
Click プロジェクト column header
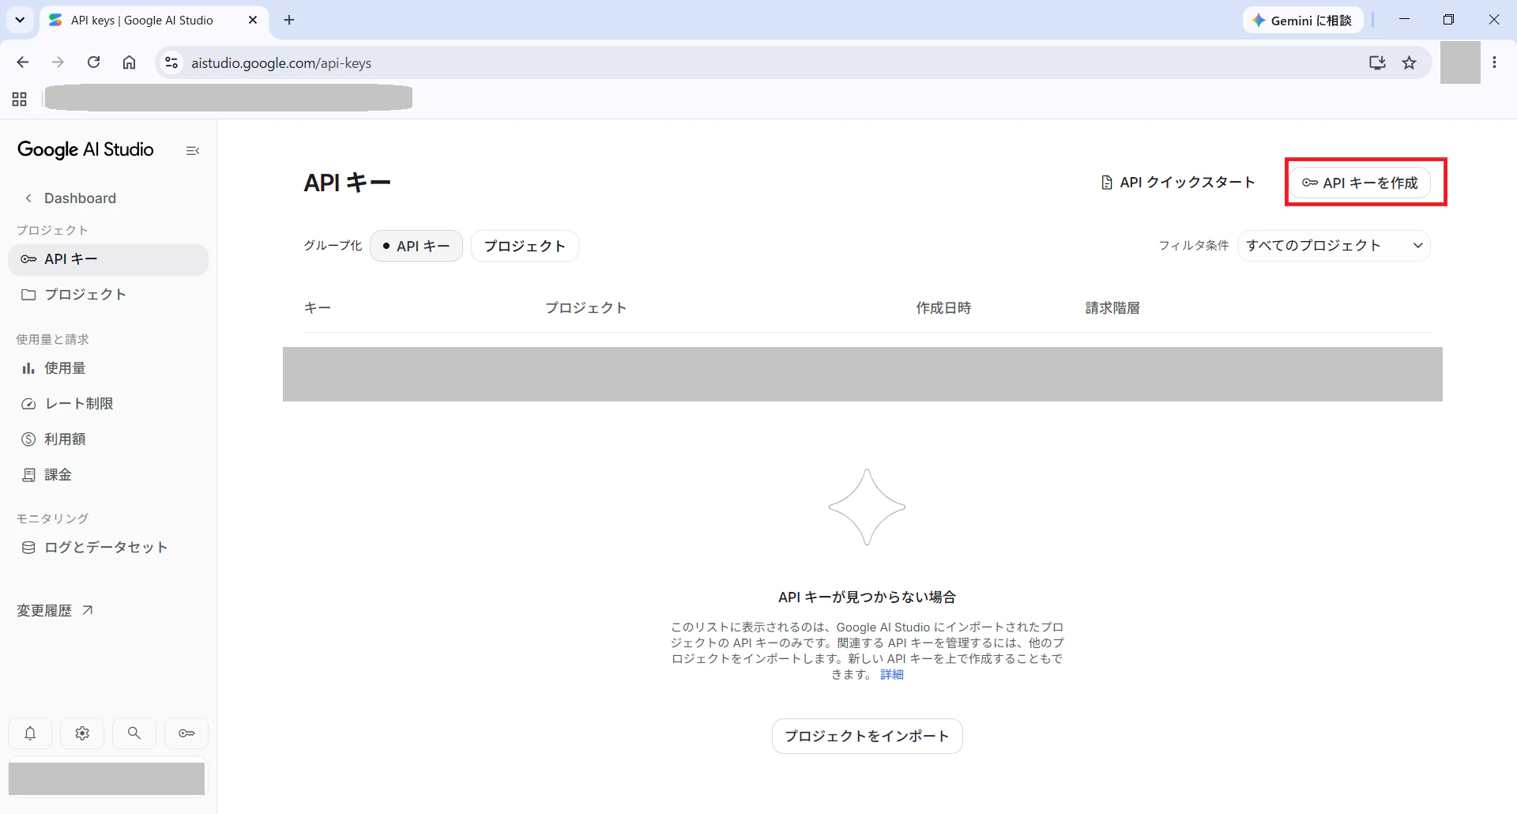586,308
